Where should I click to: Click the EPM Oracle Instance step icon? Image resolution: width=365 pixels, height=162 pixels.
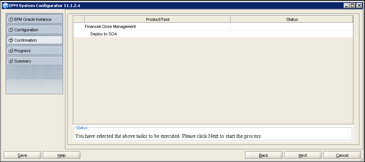(11, 19)
